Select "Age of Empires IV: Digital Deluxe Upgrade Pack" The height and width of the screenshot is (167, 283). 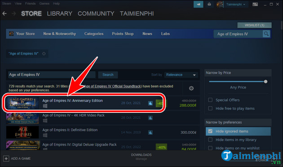tap(80, 145)
